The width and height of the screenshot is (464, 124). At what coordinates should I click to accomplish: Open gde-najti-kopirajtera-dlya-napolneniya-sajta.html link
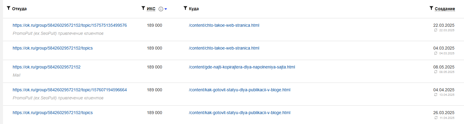click(242, 67)
